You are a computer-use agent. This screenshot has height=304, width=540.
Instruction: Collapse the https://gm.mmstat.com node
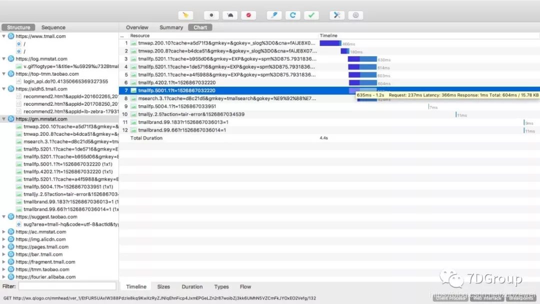(x=4, y=119)
